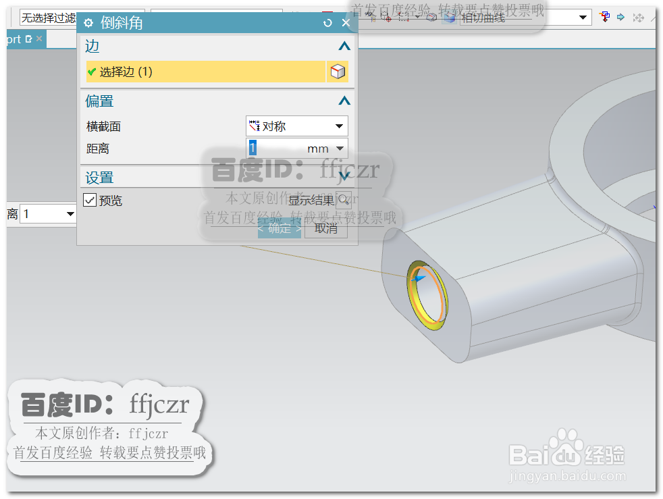Click the cube icon beside 选择边
Image resolution: width=663 pixels, height=499 pixels.
(x=338, y=72)
